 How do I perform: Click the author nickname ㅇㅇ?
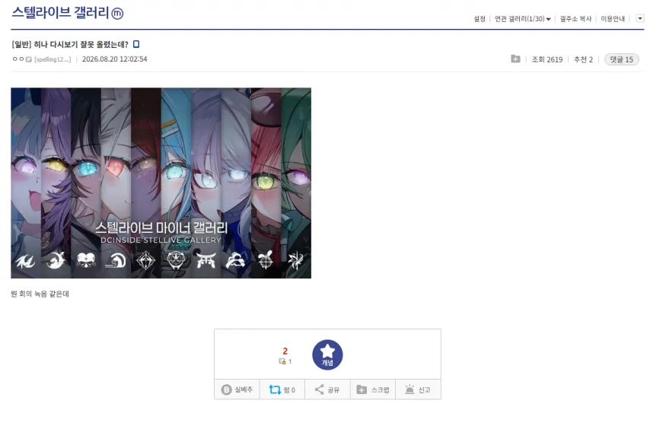click(18, 59)
